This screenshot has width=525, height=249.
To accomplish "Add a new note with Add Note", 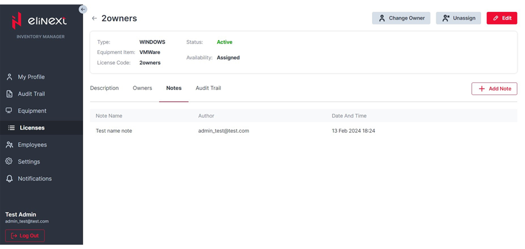I will click(x=495, y=89).
